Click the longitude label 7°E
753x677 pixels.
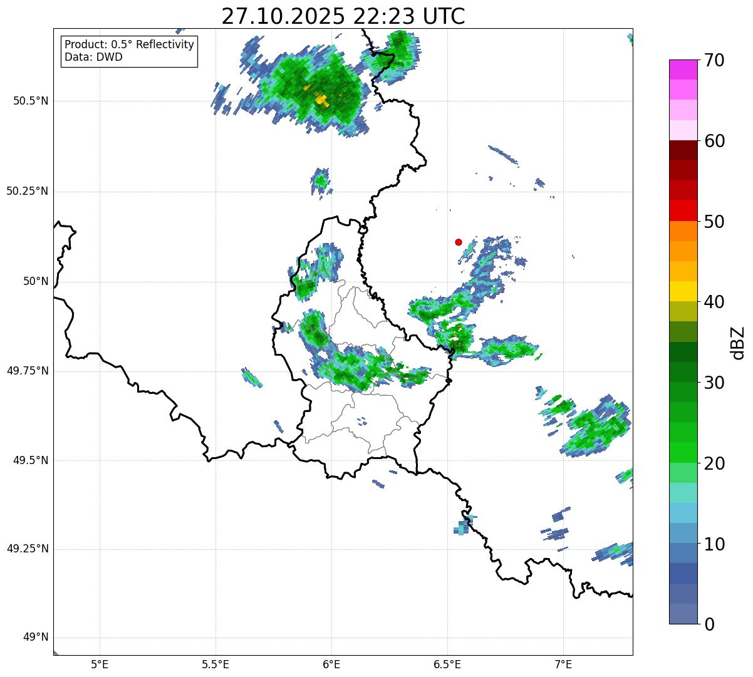point(563,665)
